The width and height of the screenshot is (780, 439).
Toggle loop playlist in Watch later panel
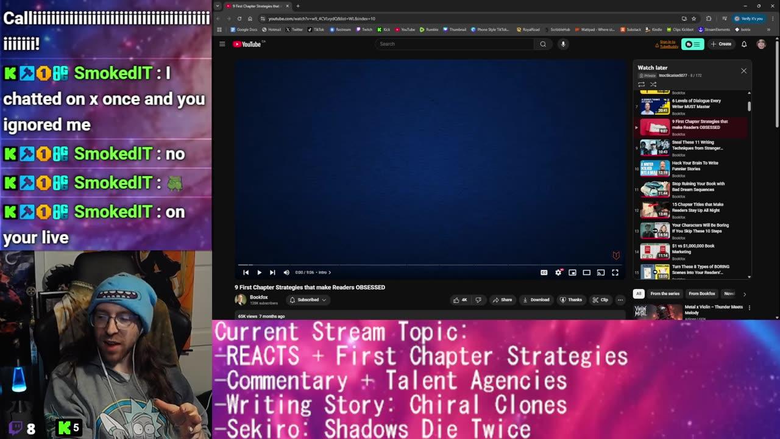(x=641, y=84)
